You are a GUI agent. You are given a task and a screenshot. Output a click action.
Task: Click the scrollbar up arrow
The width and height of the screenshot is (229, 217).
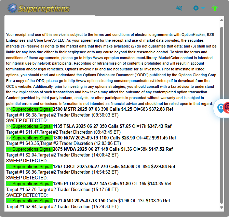(222, 21)
